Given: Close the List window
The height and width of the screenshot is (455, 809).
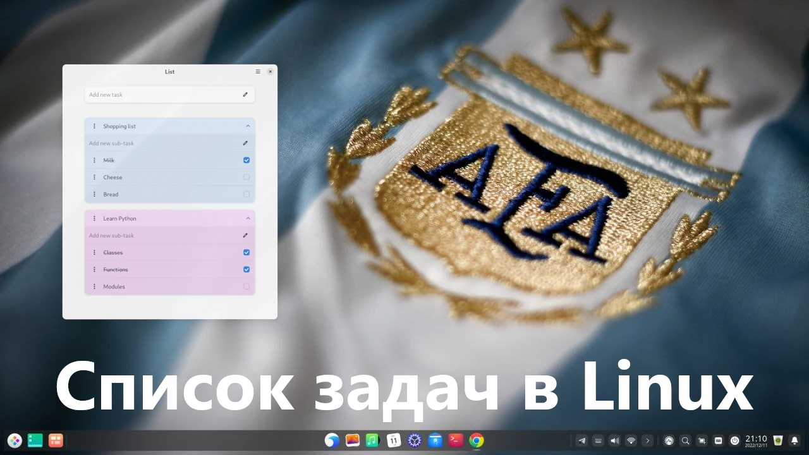Looking at the screenshot, I should click(x=271, y=71).
